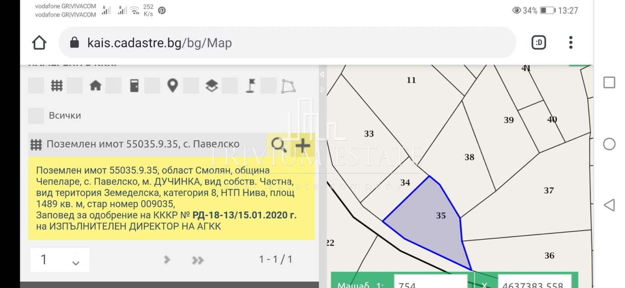Select the Поземлен имот 55035.9.35 result row

[x=143, y=144]
